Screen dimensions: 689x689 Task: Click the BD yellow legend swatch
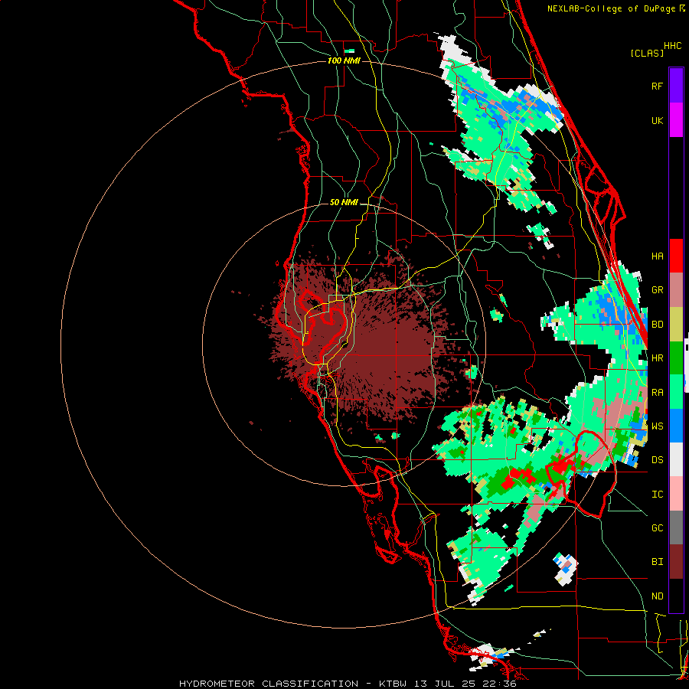point(676,324)
